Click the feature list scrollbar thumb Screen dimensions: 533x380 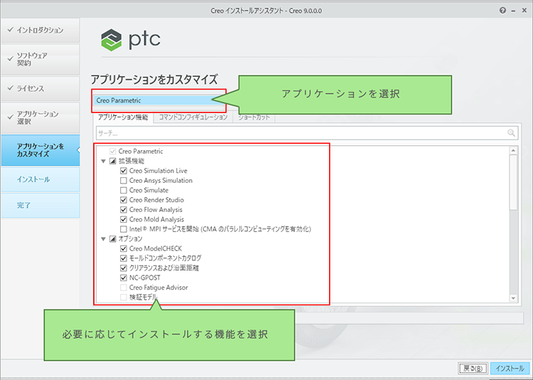pyautogui.click(x=513, y=182)
